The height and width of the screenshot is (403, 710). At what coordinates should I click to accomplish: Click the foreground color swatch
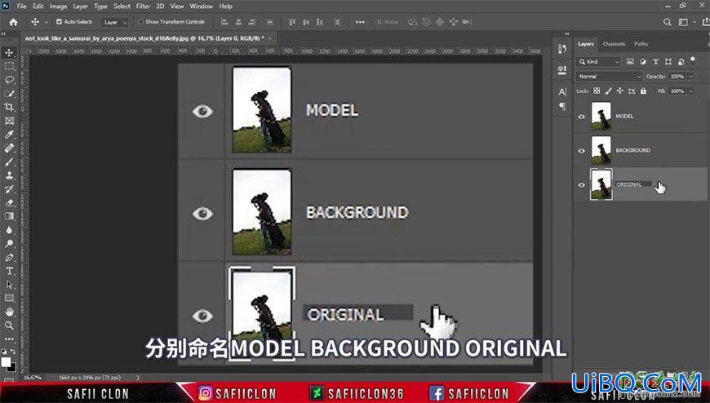[6, 361]
